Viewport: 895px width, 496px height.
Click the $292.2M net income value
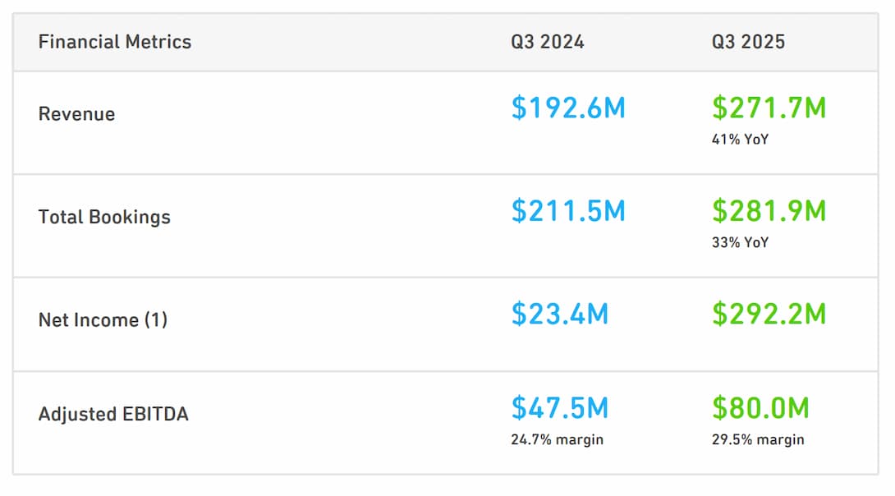(769, 314)
